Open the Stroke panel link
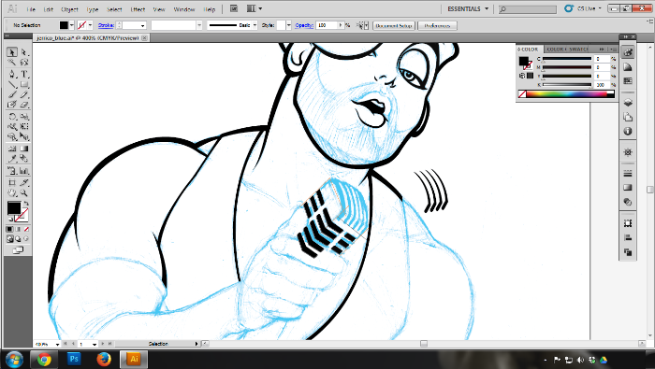655x369 pixels. click(106, 25)
